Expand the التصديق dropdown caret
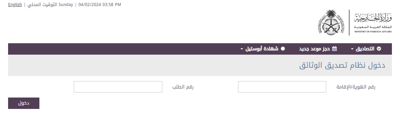The height and width of the screenshot is (123, 401). (353, 49)
